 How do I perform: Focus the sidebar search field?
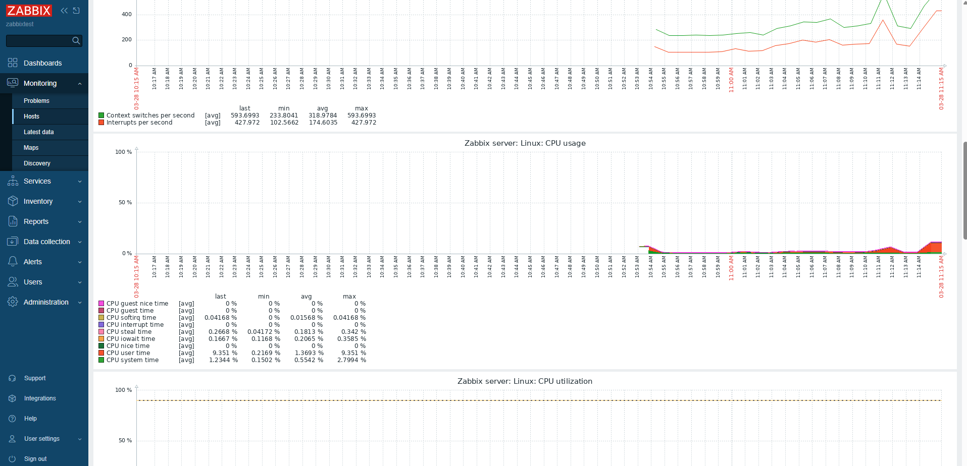click(x=44, y=41)
